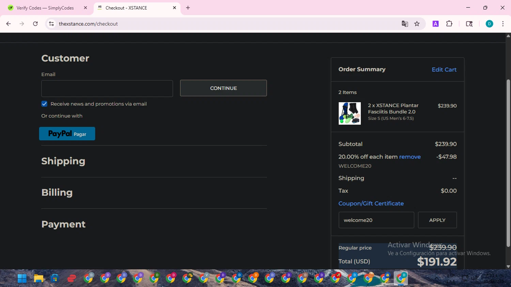Switch to Verify Codes — SimplyCodes tab

click(45, 8)
